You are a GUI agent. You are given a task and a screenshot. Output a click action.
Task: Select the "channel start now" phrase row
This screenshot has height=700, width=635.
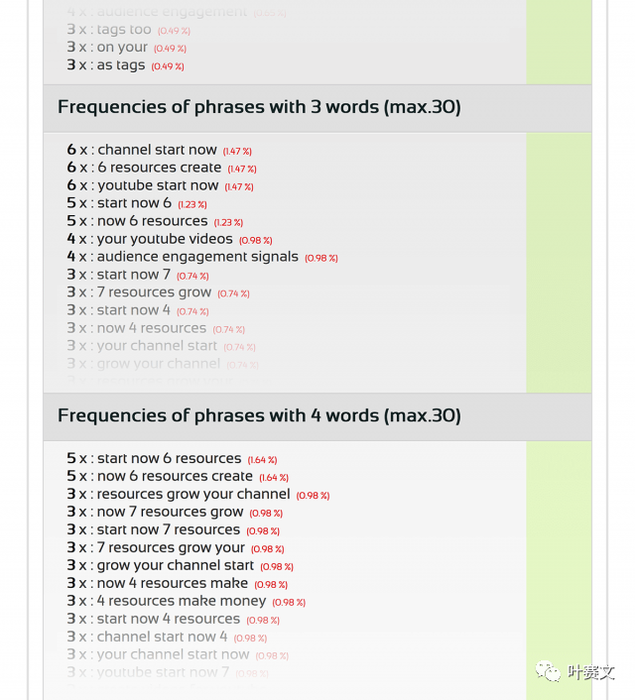click(157, 150)
